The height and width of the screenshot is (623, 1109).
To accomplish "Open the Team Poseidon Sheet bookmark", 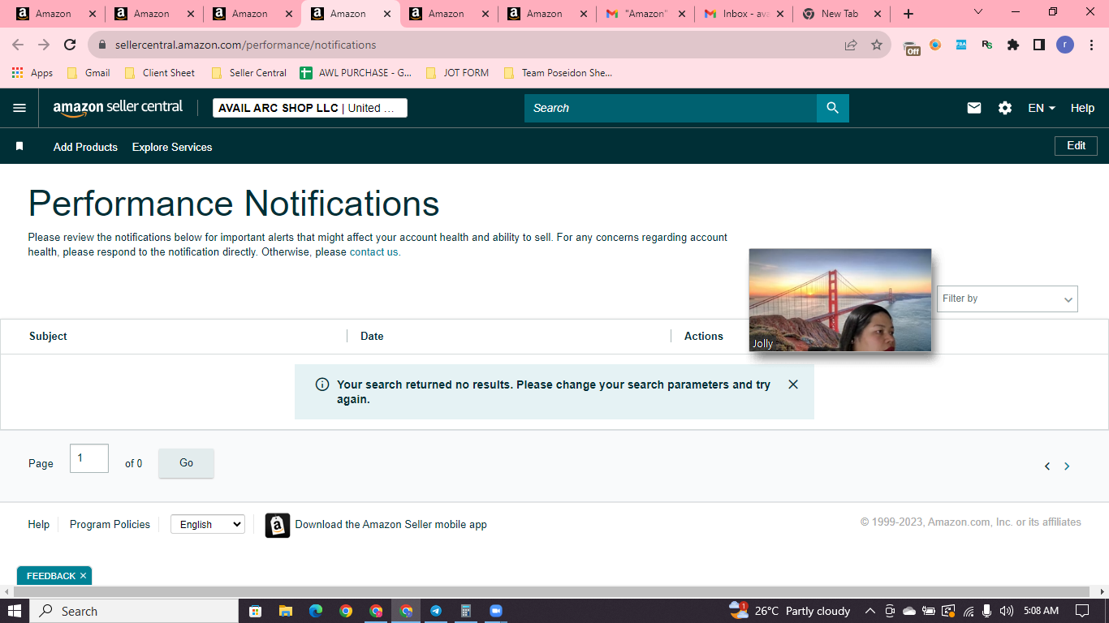I will click(x=558, y=73).
